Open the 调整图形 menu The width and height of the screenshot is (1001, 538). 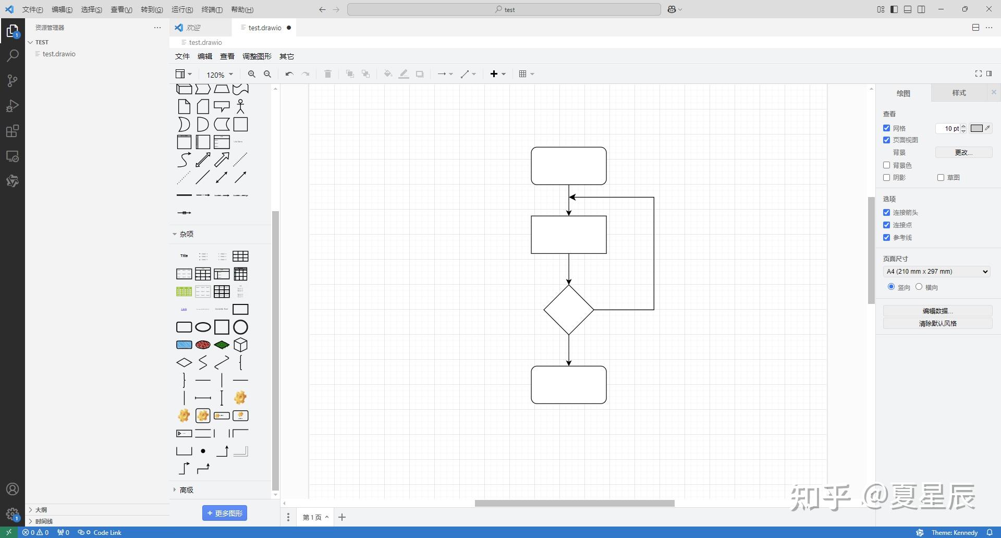256,56
